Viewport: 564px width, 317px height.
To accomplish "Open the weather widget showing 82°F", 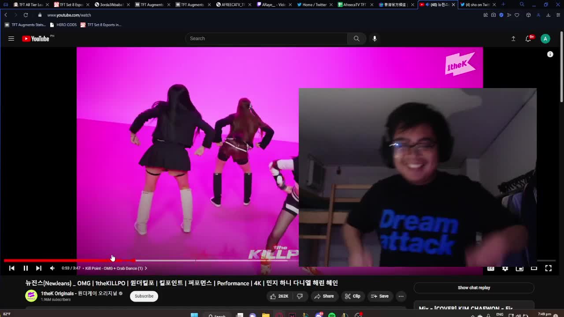I will 7,314.
